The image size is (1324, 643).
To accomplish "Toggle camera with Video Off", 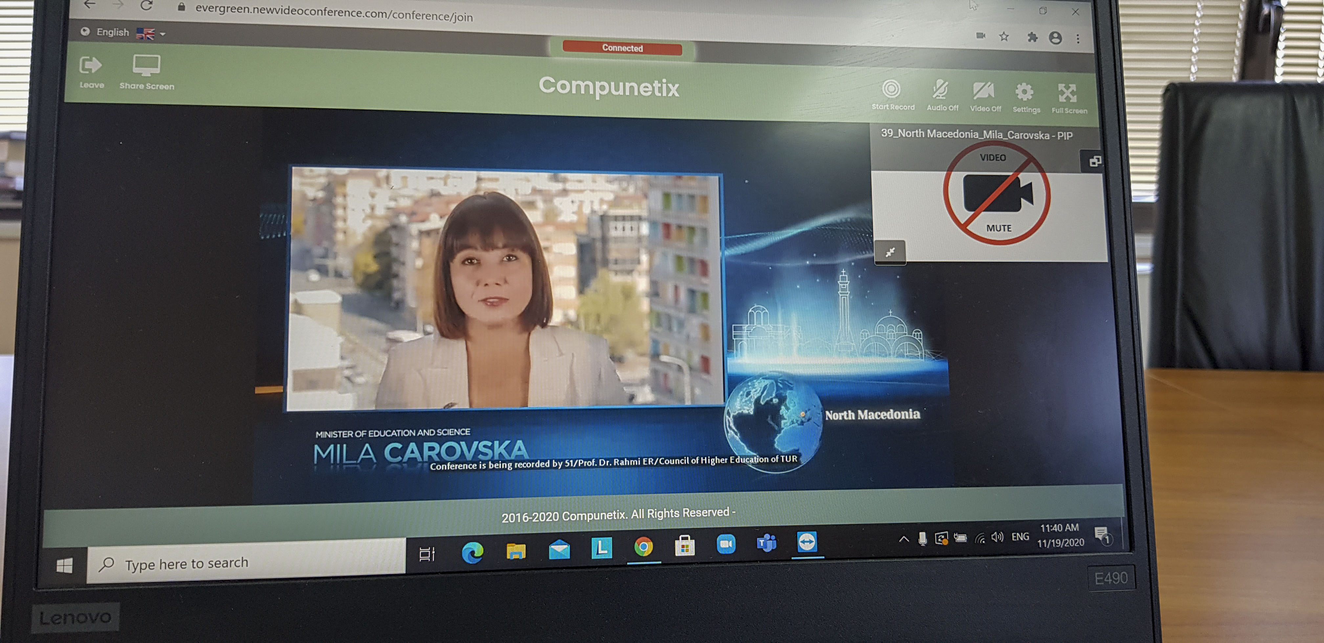I will click(985, 96).
